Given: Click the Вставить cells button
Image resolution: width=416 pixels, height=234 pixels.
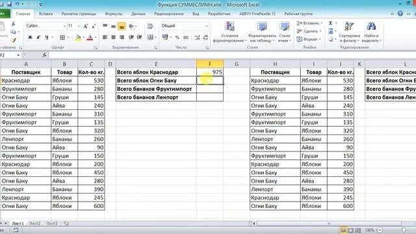Looking at the screenshot, I should coord(309,23).
